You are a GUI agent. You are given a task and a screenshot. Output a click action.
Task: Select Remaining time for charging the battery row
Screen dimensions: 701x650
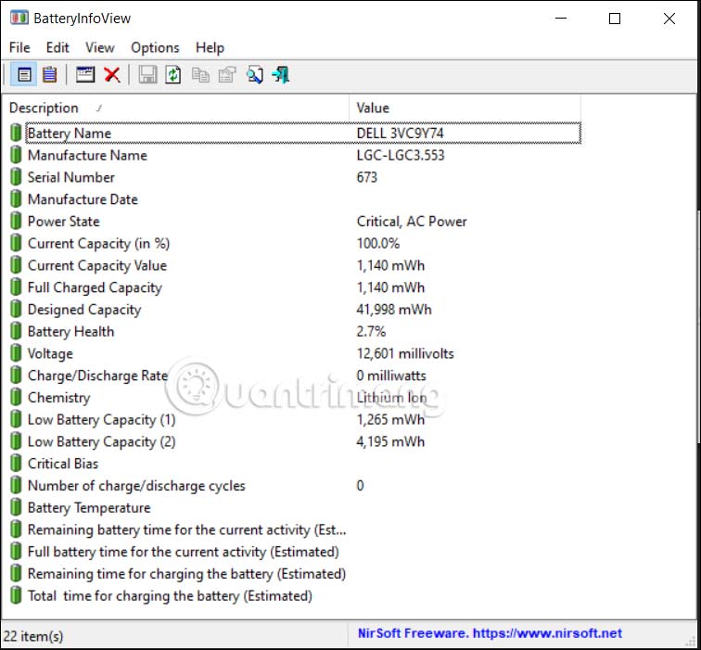295,574
